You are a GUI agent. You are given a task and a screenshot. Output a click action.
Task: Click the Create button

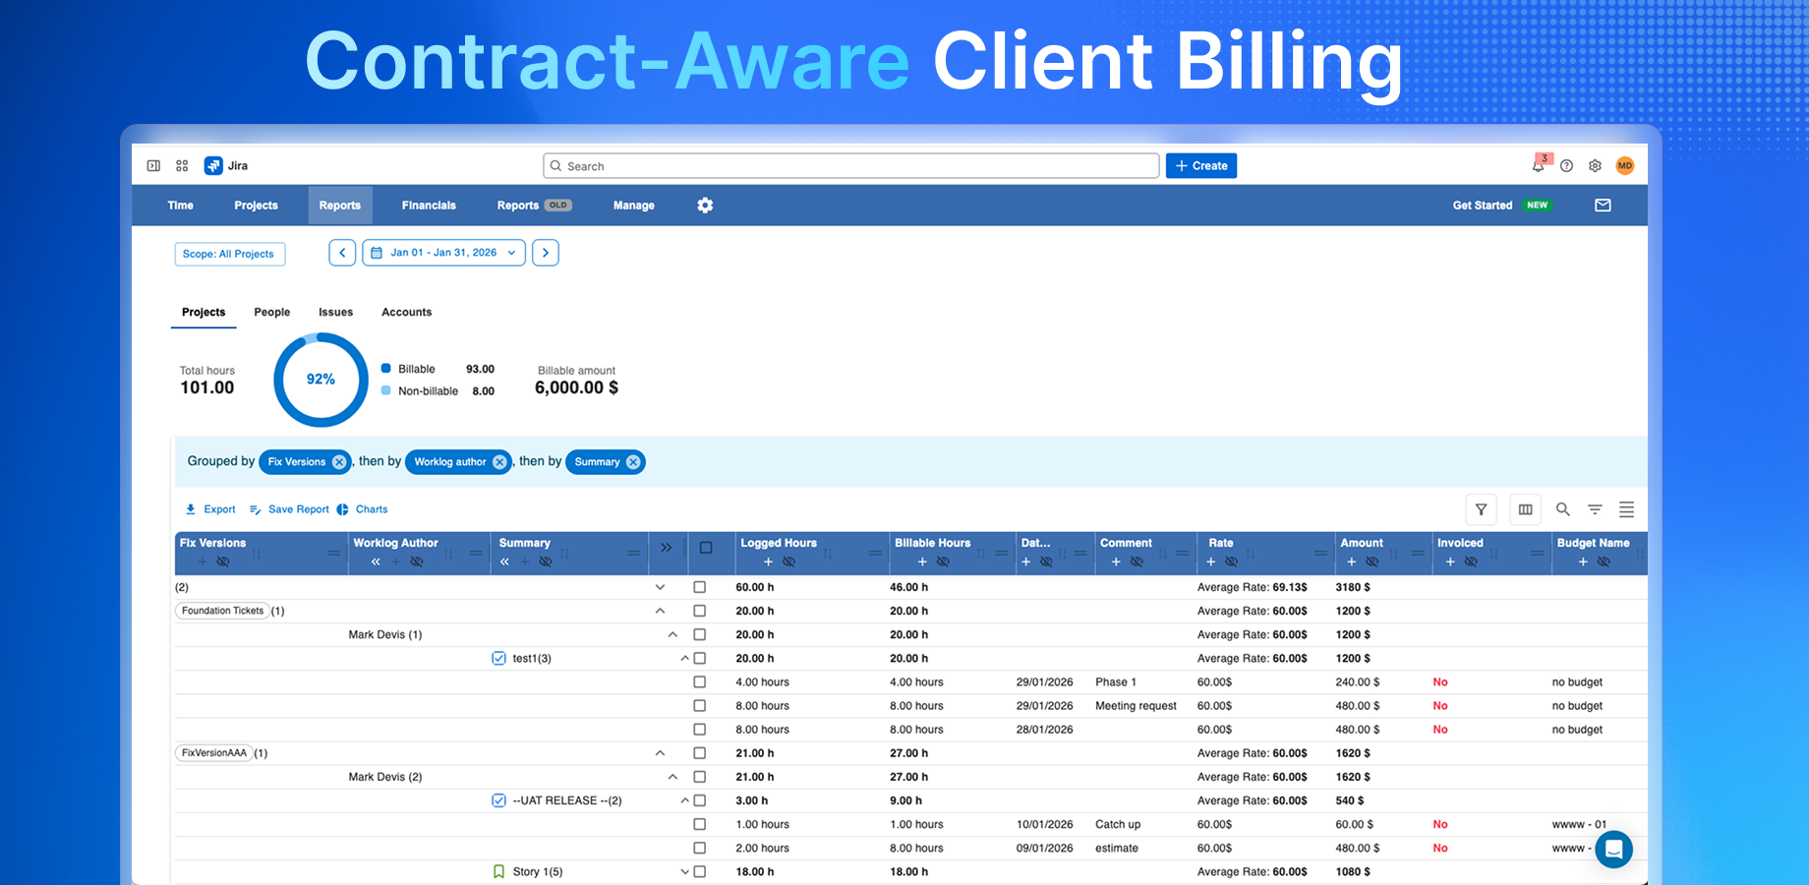pyautogui.click(x=1200, y=165)
